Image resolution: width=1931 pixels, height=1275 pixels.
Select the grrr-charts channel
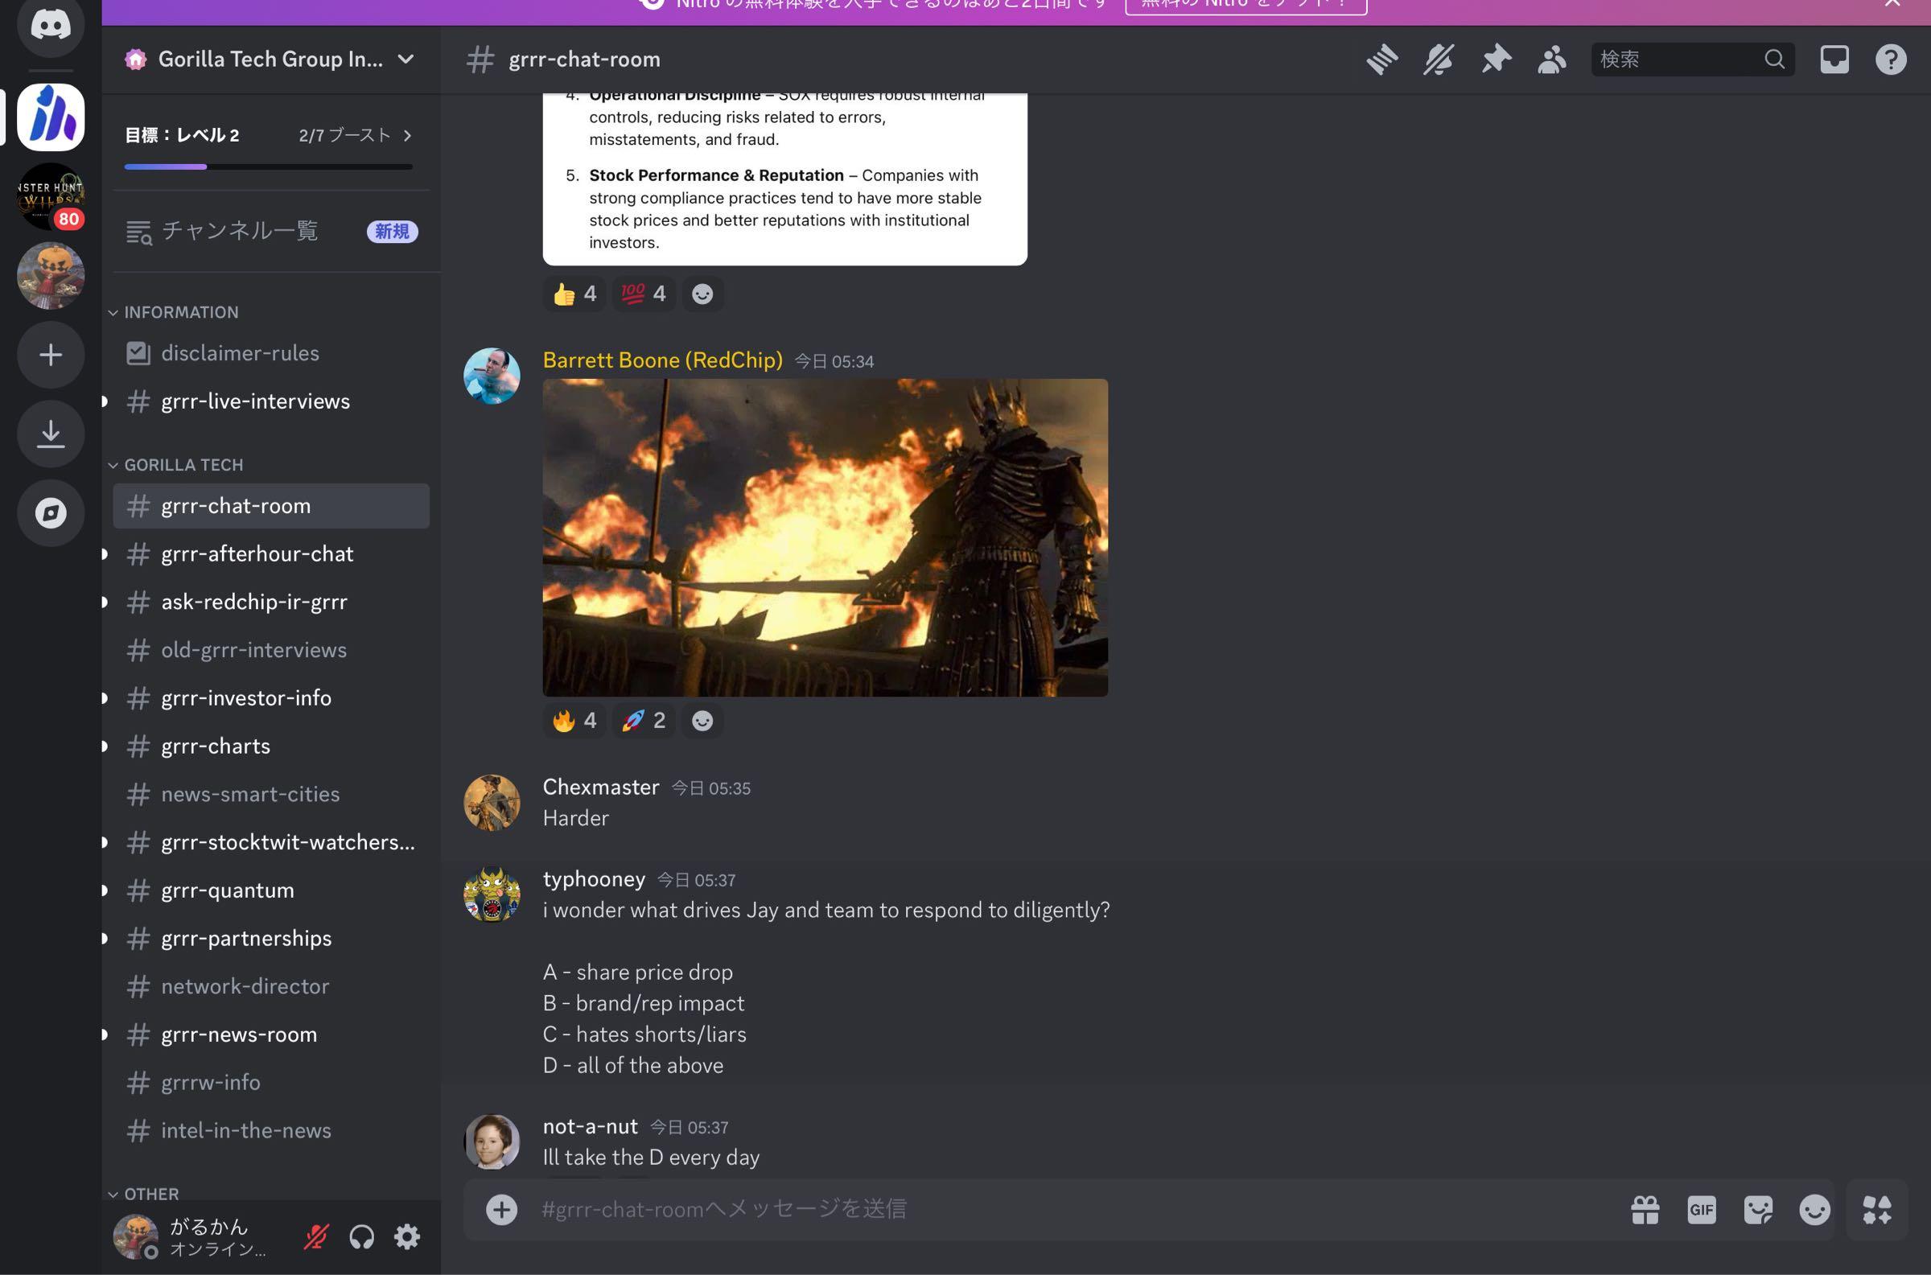click(216, 746)
